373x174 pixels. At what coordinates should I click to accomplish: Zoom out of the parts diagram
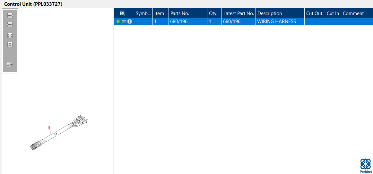(x=10, y=24)
